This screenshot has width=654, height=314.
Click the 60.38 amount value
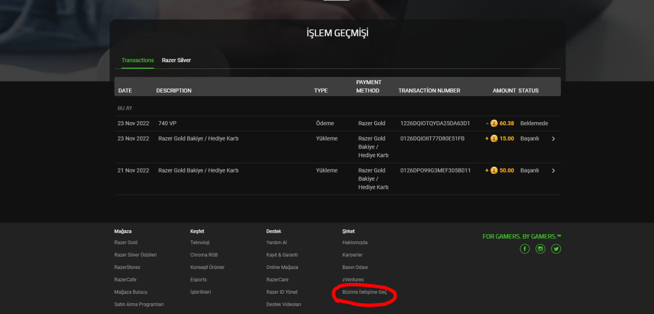[507, 123]
